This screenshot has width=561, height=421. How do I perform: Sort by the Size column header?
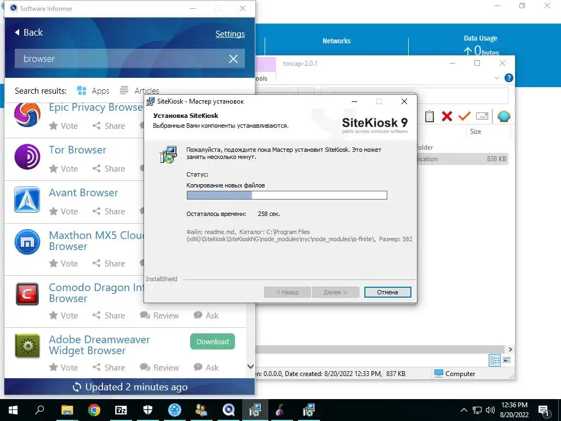(x=476, y=132)
